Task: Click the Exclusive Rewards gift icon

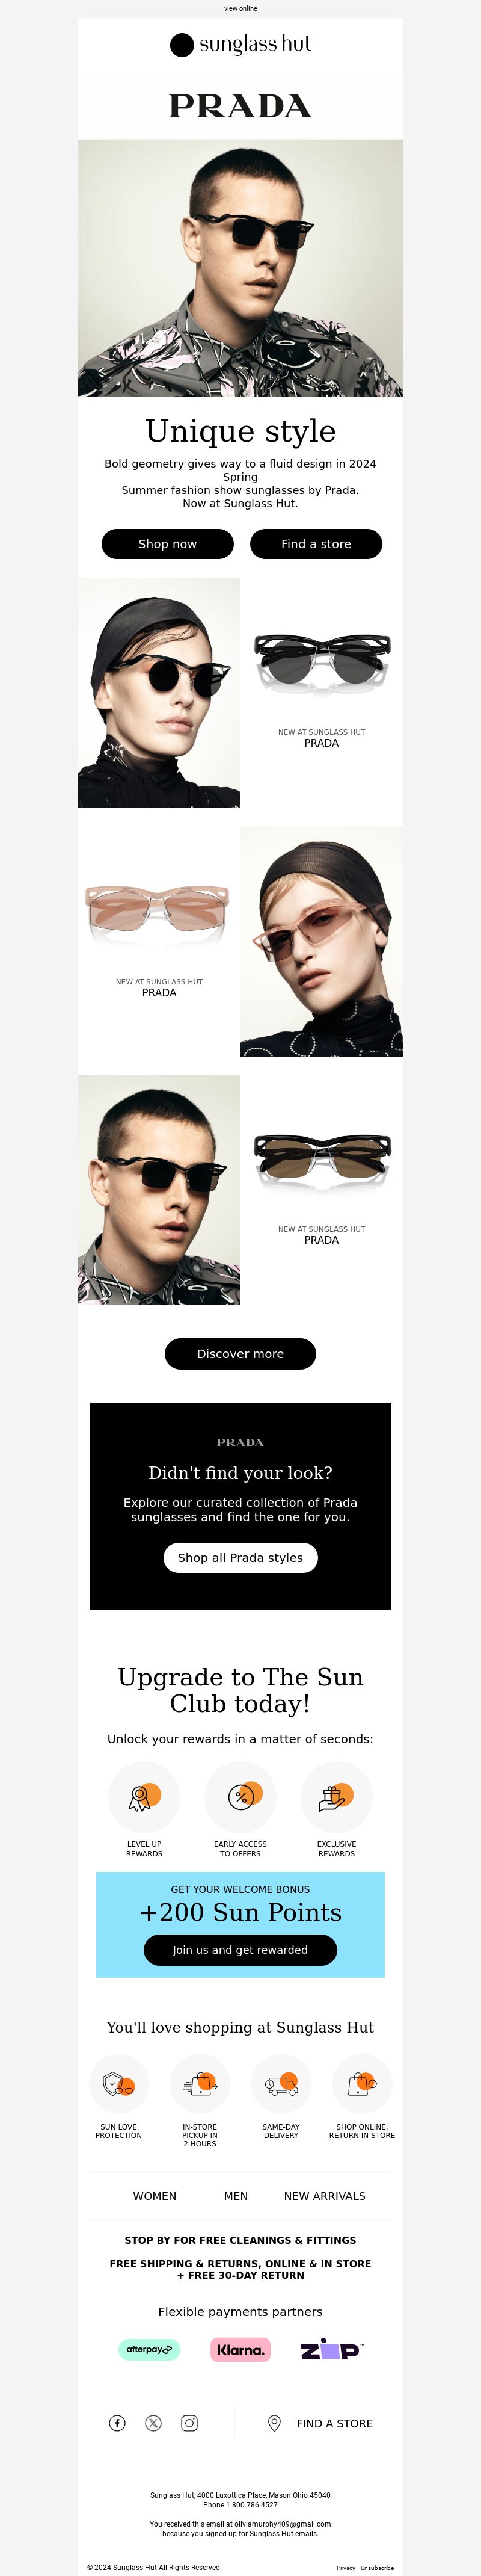Action: (x=336, y=1797)
